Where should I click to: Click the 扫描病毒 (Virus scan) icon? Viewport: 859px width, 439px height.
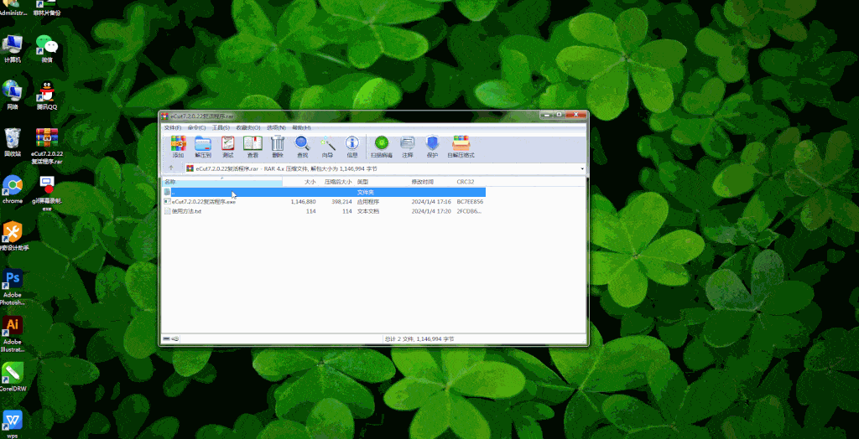click(x=382, y=147)
